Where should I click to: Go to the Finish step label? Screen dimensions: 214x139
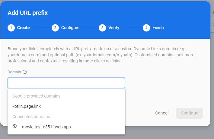158,28
